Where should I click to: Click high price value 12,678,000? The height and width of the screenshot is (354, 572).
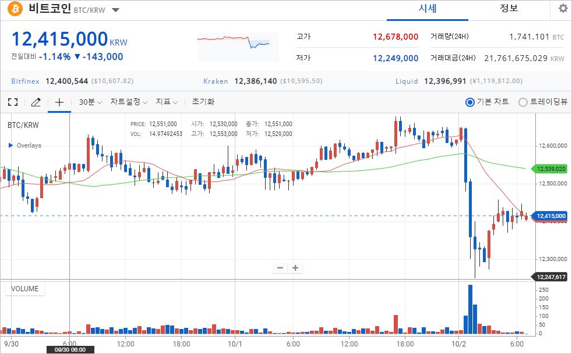pos(396,37)
